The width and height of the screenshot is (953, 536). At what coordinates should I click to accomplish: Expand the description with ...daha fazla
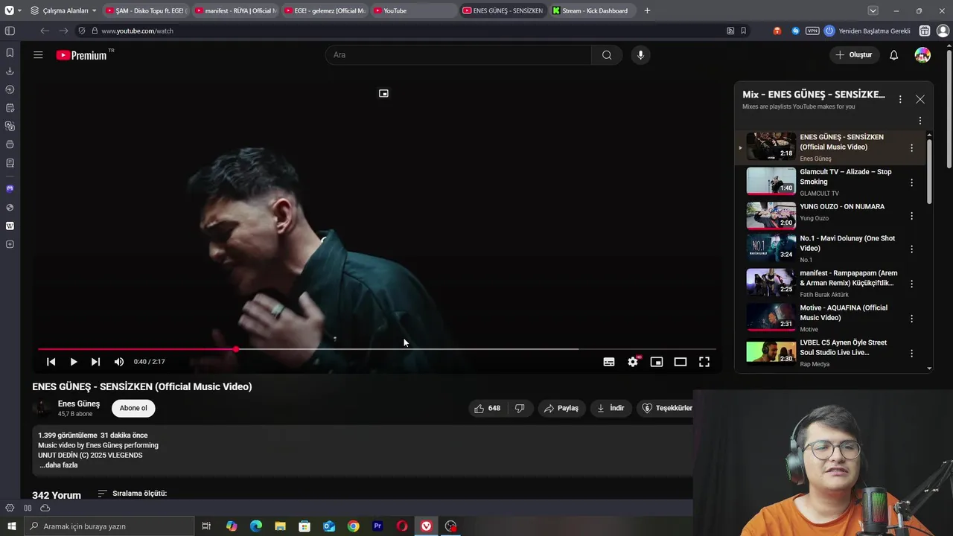click(59, 465)
